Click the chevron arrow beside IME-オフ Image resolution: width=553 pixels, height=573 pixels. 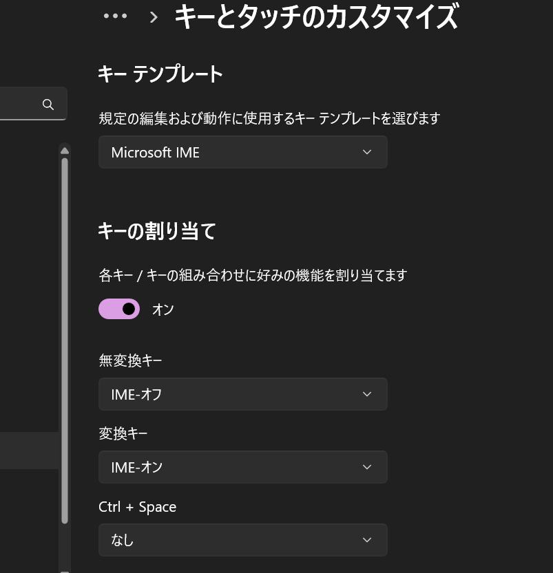point(367,394)
